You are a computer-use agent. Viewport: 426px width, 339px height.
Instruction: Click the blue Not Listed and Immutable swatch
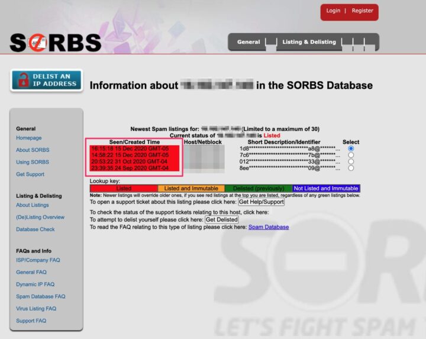326,188
